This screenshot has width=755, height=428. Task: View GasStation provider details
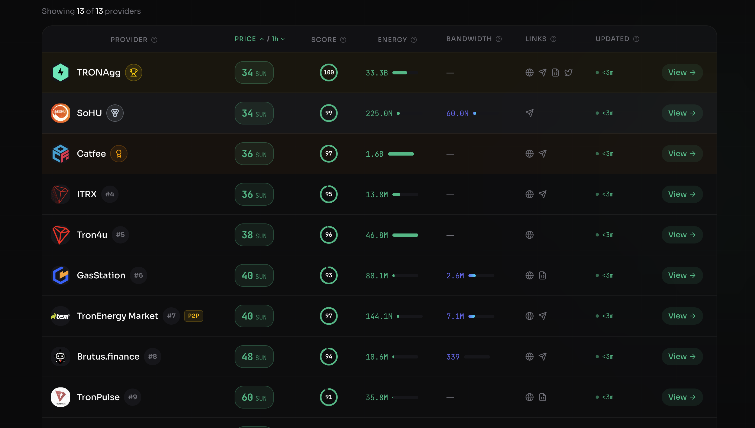click(x=682, y=275)
